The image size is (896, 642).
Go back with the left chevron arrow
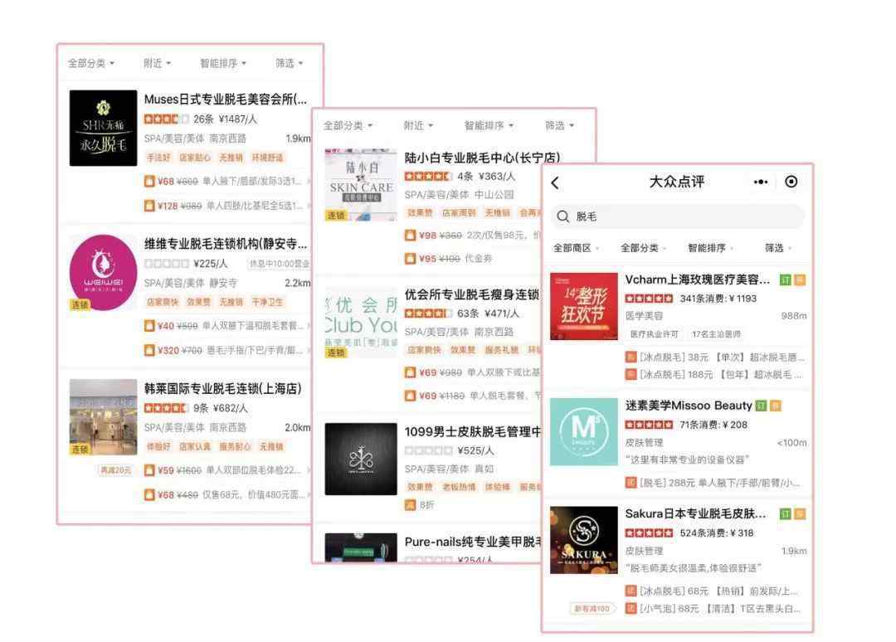(x=555, y=182)
